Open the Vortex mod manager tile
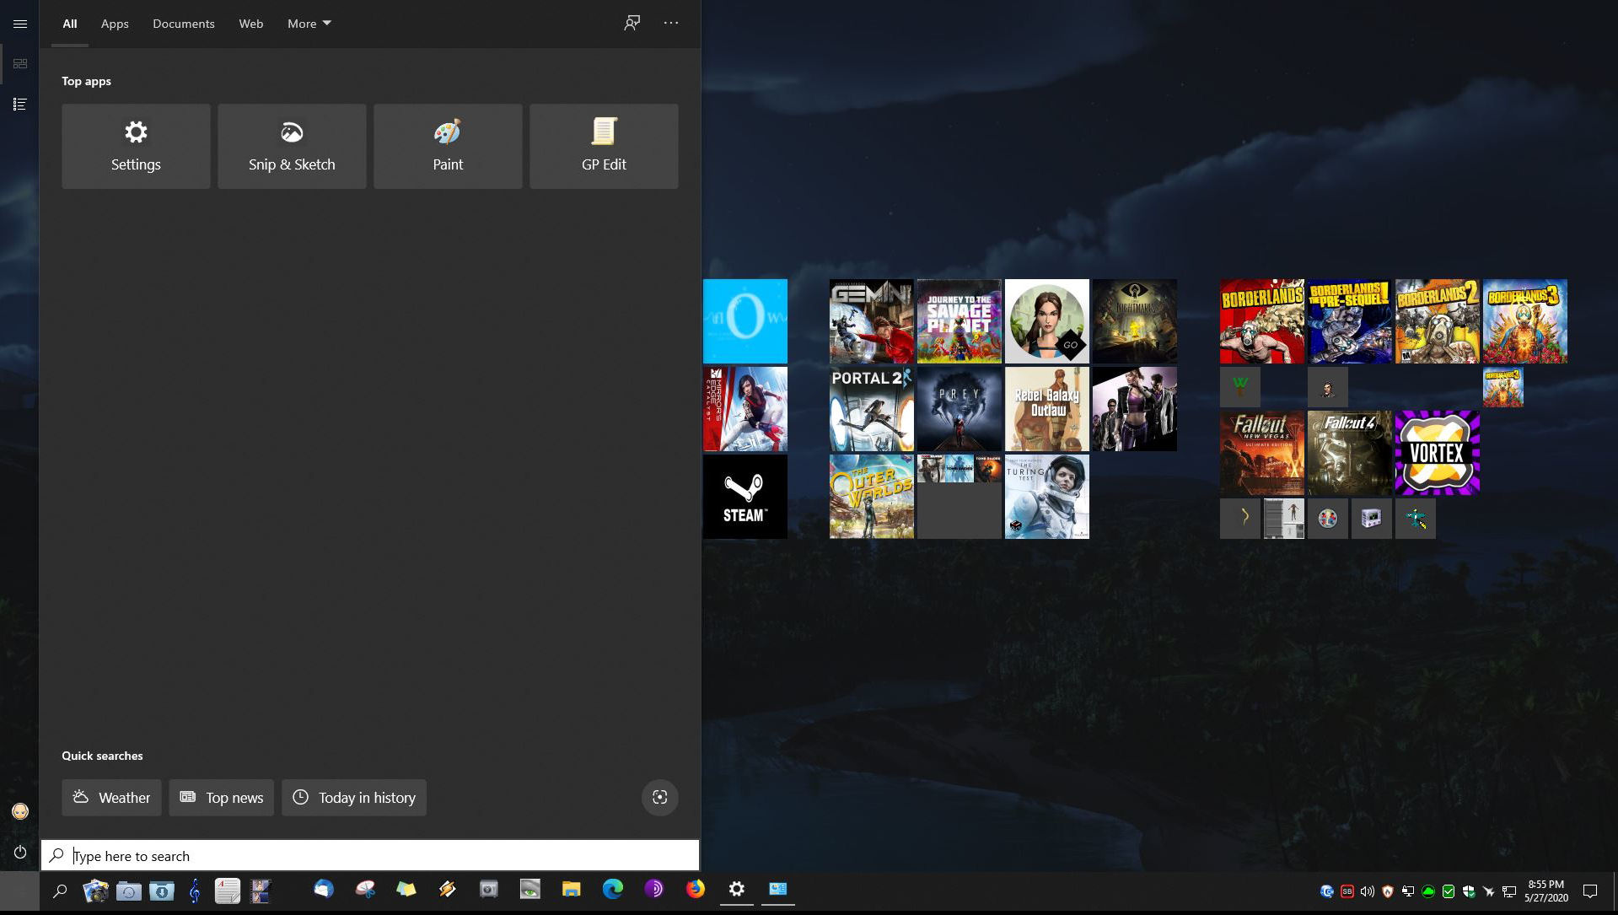The image size is (1618, 915). pyautogui.click(x=1438, y=453)
